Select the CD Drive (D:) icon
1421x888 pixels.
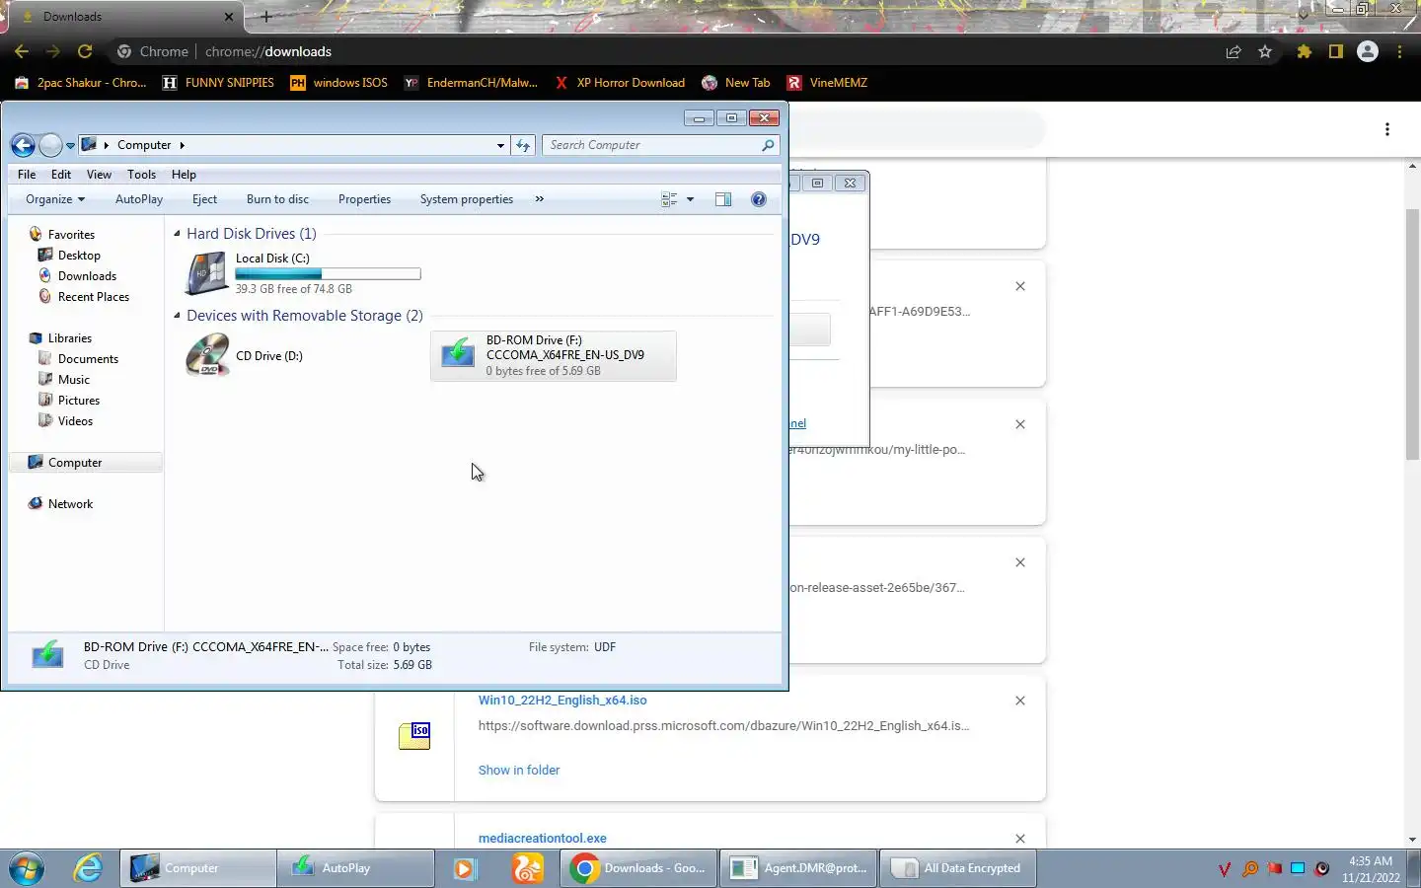pyautogui.click(x=207, y=356)
